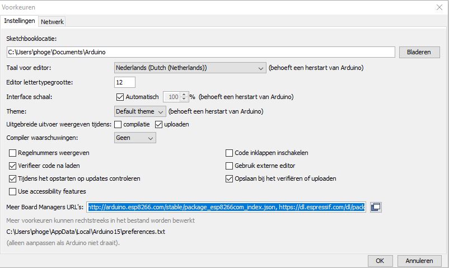Open the Compiler waarschuwingen Geen dropdown

(x=135, y=138)
